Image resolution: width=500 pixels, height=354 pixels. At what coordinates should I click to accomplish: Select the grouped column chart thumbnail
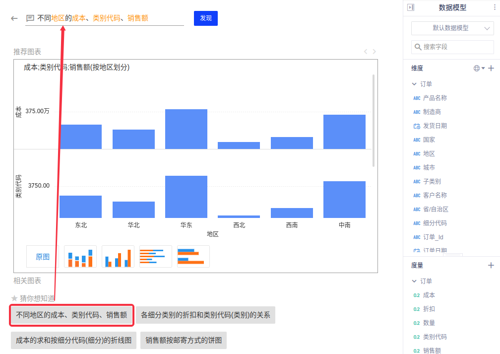(x=118, y=257)
